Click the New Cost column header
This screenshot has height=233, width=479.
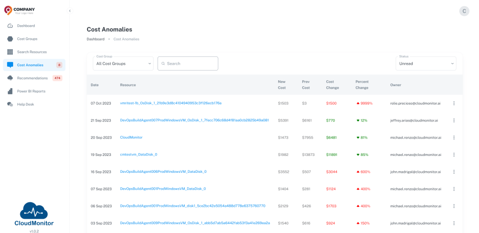(x=282, y=85)
